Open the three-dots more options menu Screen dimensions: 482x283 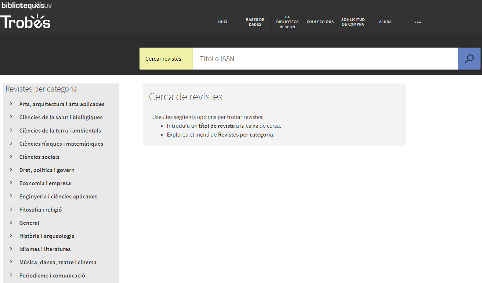418,22
